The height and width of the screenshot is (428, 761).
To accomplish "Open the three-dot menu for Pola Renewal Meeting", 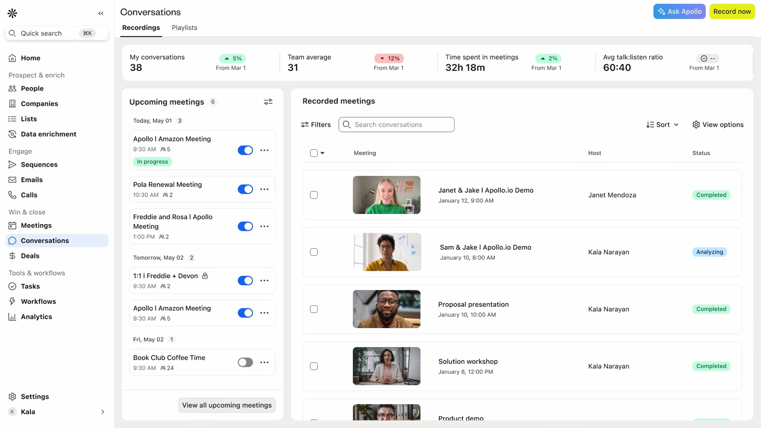I will [x=264, y=189].
